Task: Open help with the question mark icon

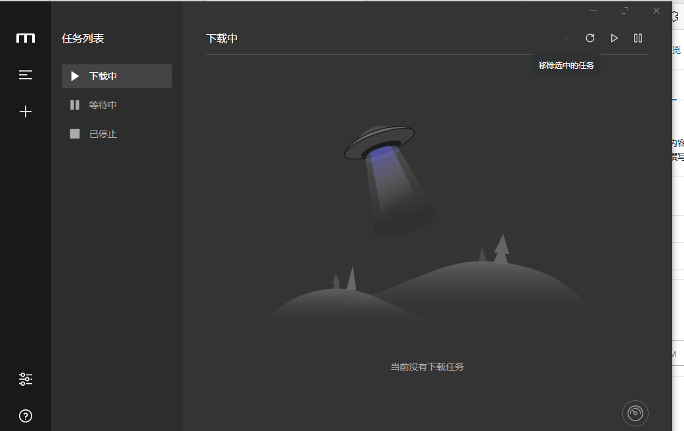Action: point(26,416)
